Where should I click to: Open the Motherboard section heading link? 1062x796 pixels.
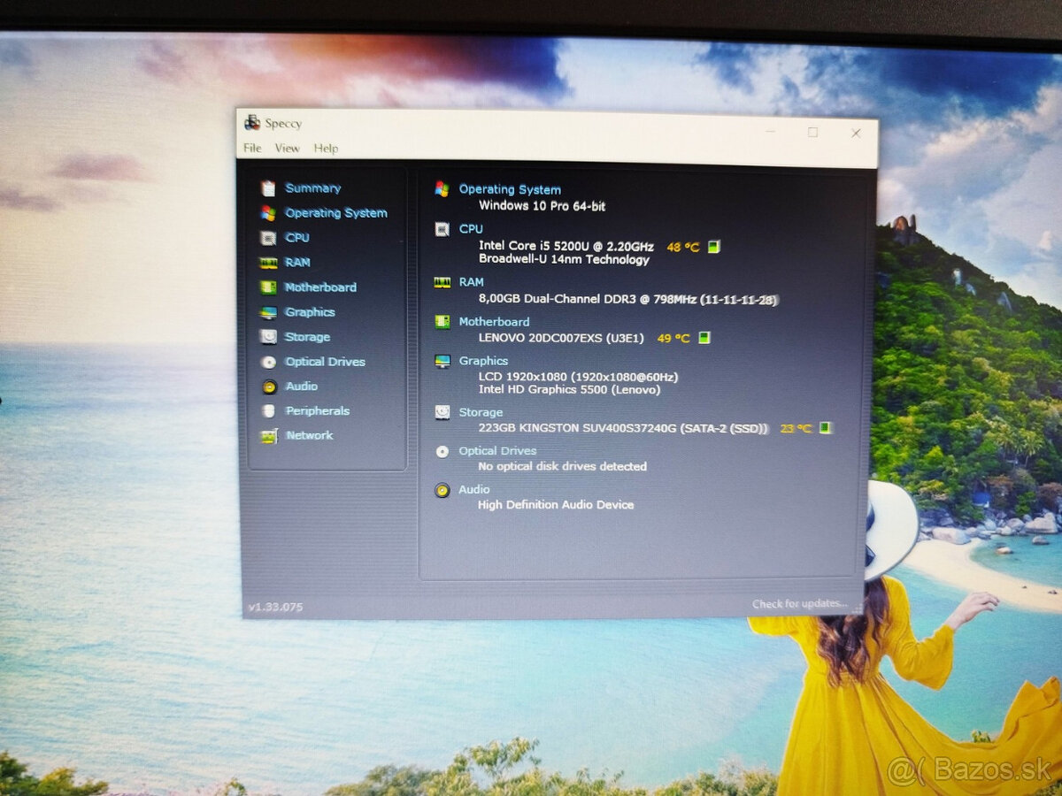click(494, 322)
